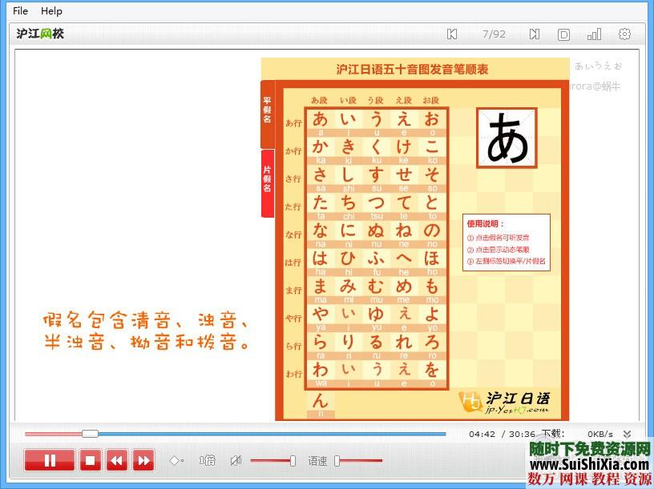This screenshot has height=489, width=654.
Task: Stop playback with the stop button
Action: tap(90, 460)
